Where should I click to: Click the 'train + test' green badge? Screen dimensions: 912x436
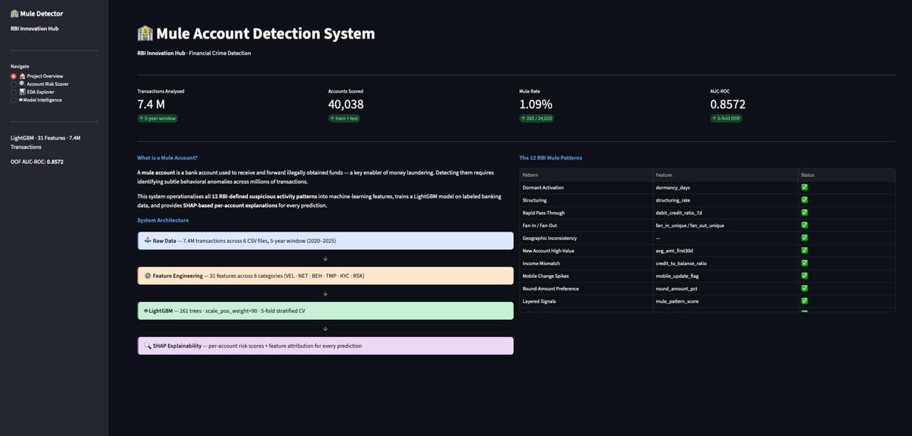pos(344,118)
